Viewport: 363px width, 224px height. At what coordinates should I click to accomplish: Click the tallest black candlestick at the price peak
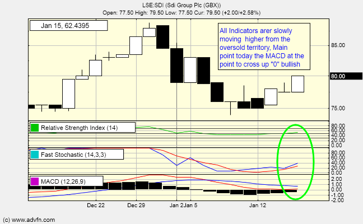click(163, 37)
